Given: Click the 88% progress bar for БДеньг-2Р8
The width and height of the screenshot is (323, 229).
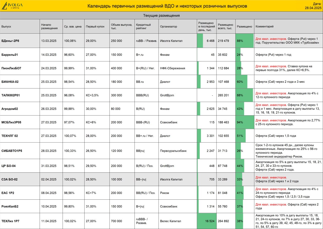Looking at the screenshot, I should [x=245, y=41].
